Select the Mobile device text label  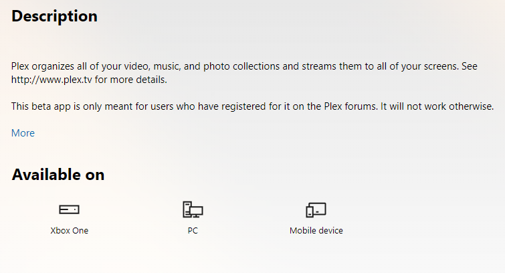(316, 231)
